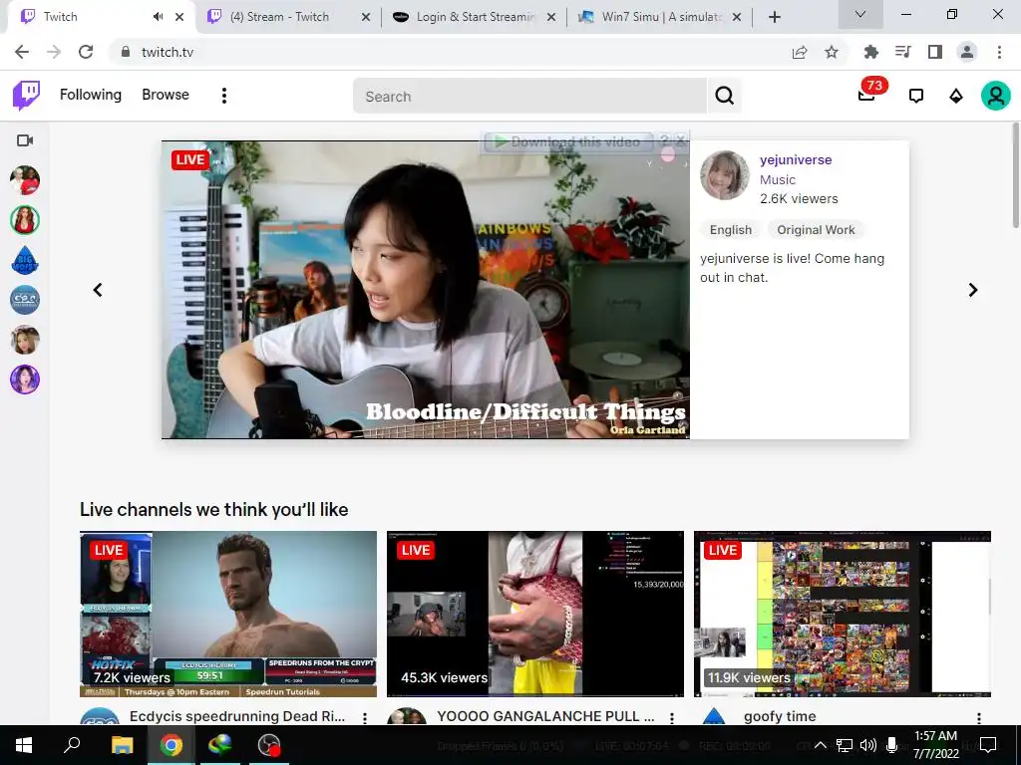Image resolution: width=1021 pixels, height=765 pixels.
Task: Expand the Chrome tab search chevron
Action: [860, 14]
